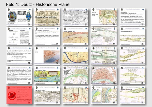
Task: Click website link on 'Jägerhof' document slide
Action: 12,44
